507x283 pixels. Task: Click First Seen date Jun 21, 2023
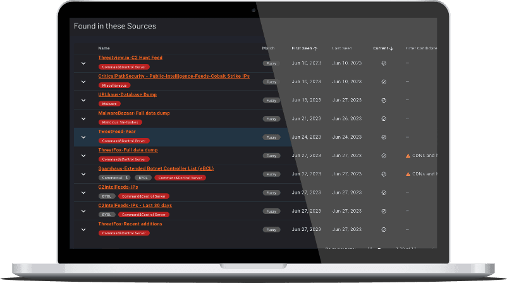(x=306, y=118)
